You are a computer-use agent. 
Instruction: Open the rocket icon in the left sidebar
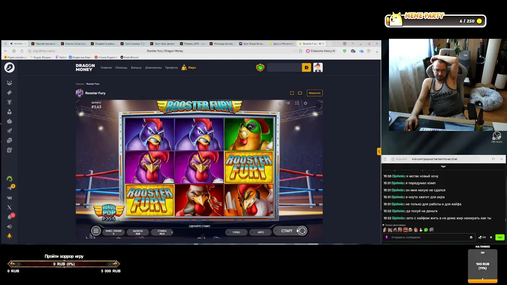(x=10, y=131)
